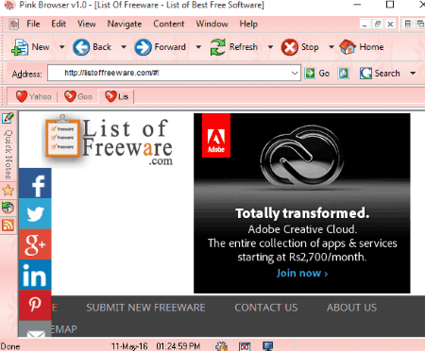The height and width of the screenshot is (351, 425).
Task: Click the tile windows icon in menu bar
Action: 408,24
